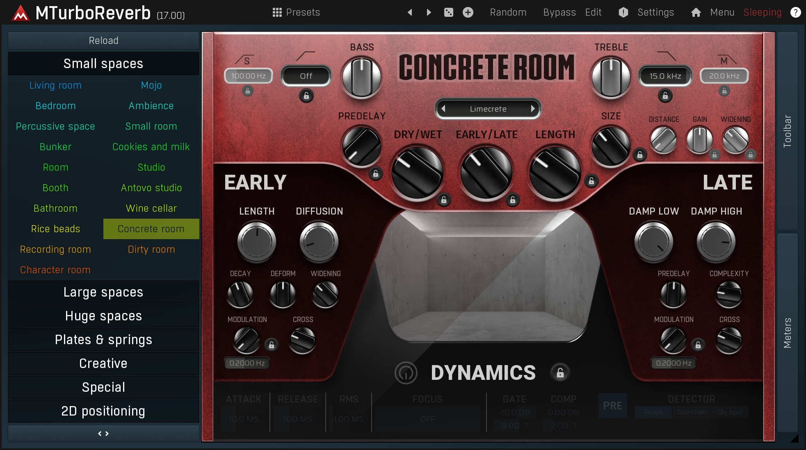Expand the Large spaces category
Viewport: 806px width, 450px height.
103,292
